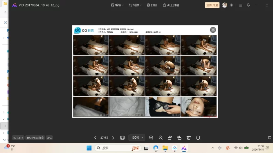Show image information via the info icon
The image size is (273, 153).
pos(198,138)
